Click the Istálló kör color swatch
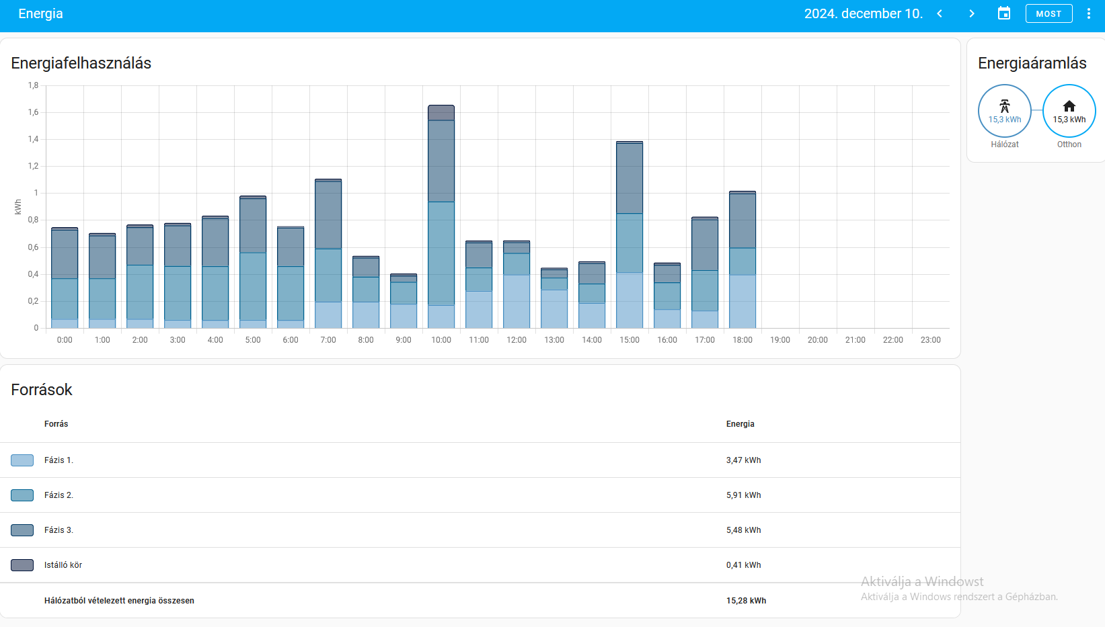Screen dimensions: 1105x627 point(22,565)
